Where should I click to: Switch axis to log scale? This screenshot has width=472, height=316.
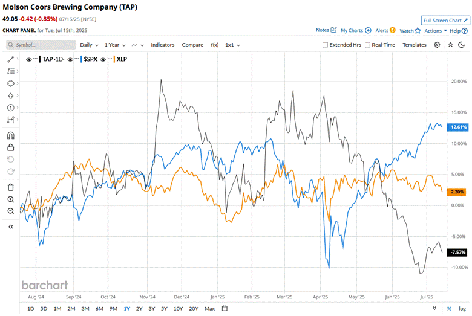point(462,309)
